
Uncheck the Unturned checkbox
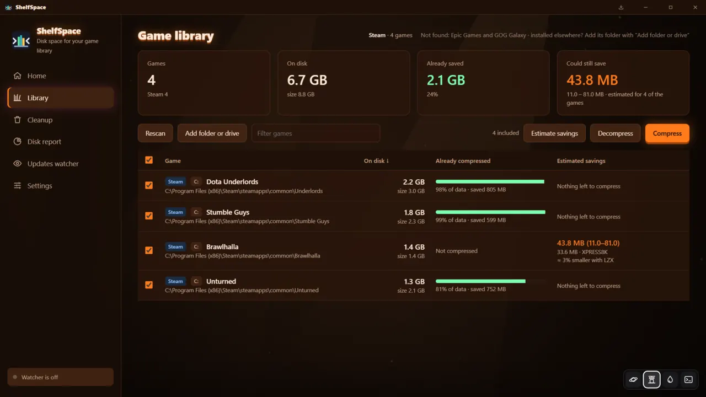coord(149,285)
